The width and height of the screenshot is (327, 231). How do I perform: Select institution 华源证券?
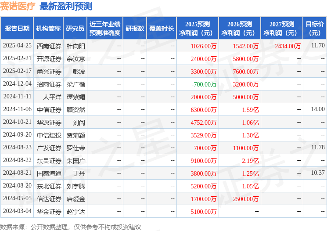pyautogui.click(x=49, y=123)
